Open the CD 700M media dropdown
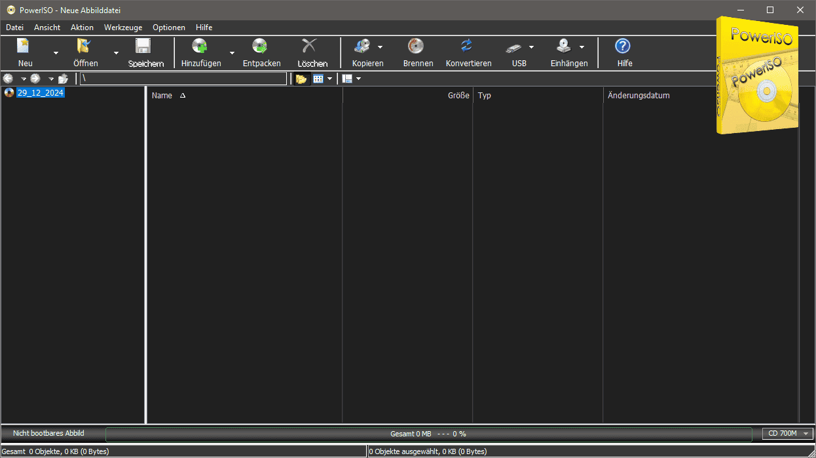Viewport: 816px width, 458px height. pos(788,434)
